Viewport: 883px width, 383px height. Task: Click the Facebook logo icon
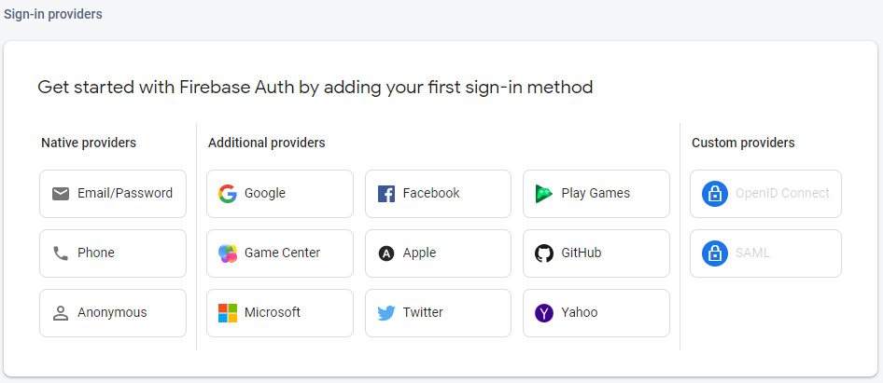(x=385, y=194)
